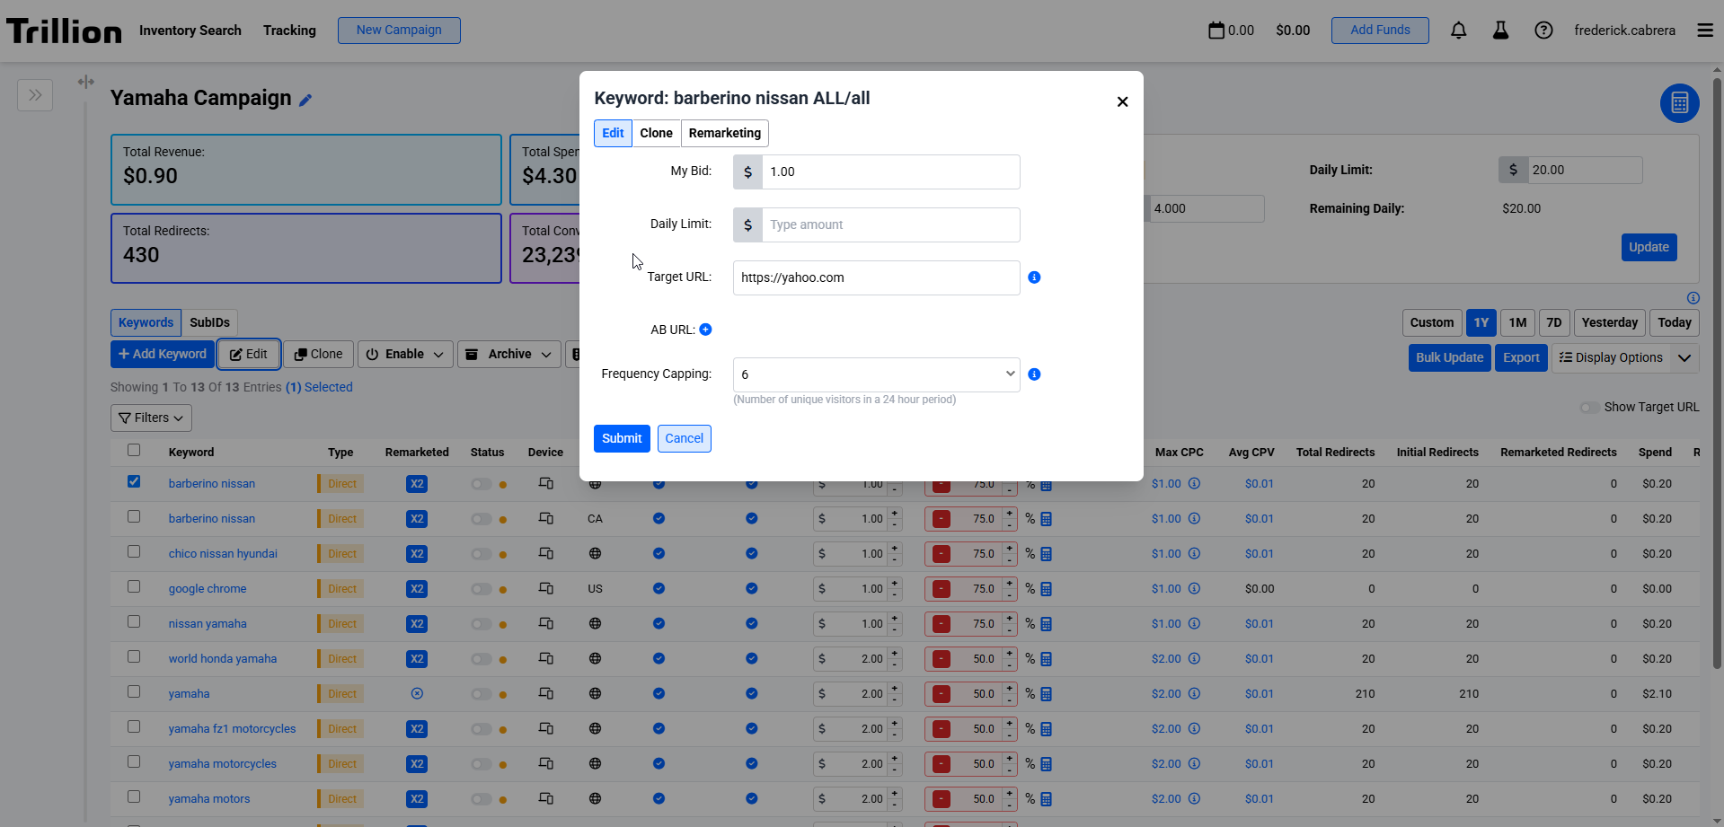Open the Frequency Capping dropdown

click(x=876, y=374)
